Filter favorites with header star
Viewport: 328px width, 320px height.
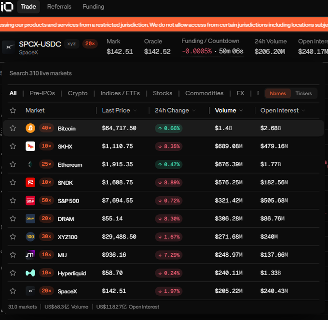click(13, 110)
